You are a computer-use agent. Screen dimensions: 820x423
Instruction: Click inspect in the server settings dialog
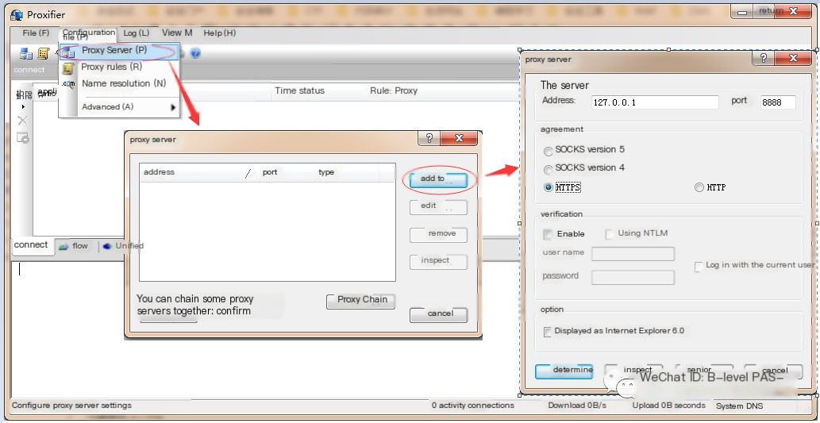pos(633,371)
